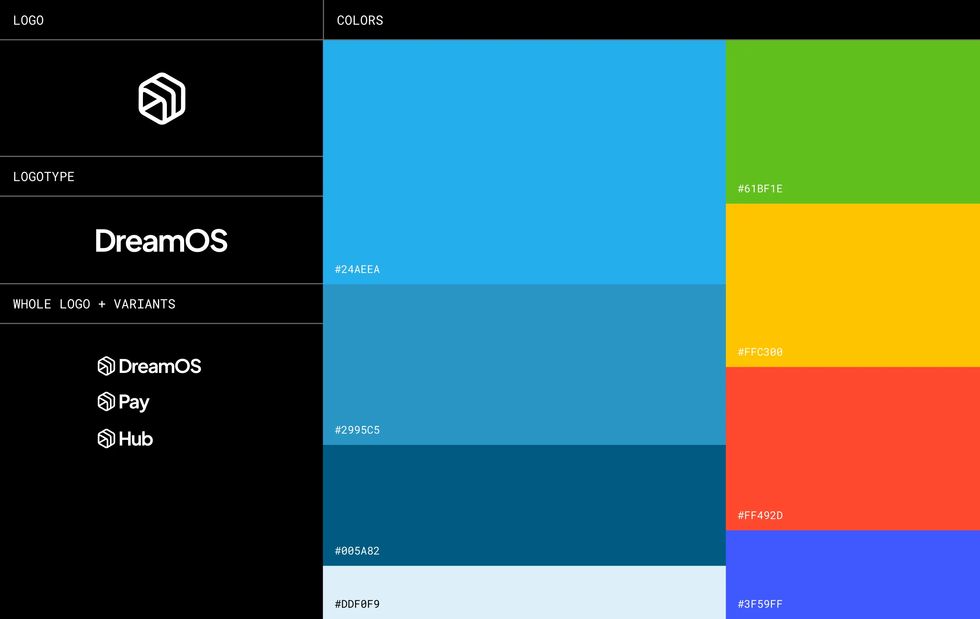Image resolution: width=980 pixels, height=619 pixels.
Task: Click the Pay logo variant
Action: point(123,402)
